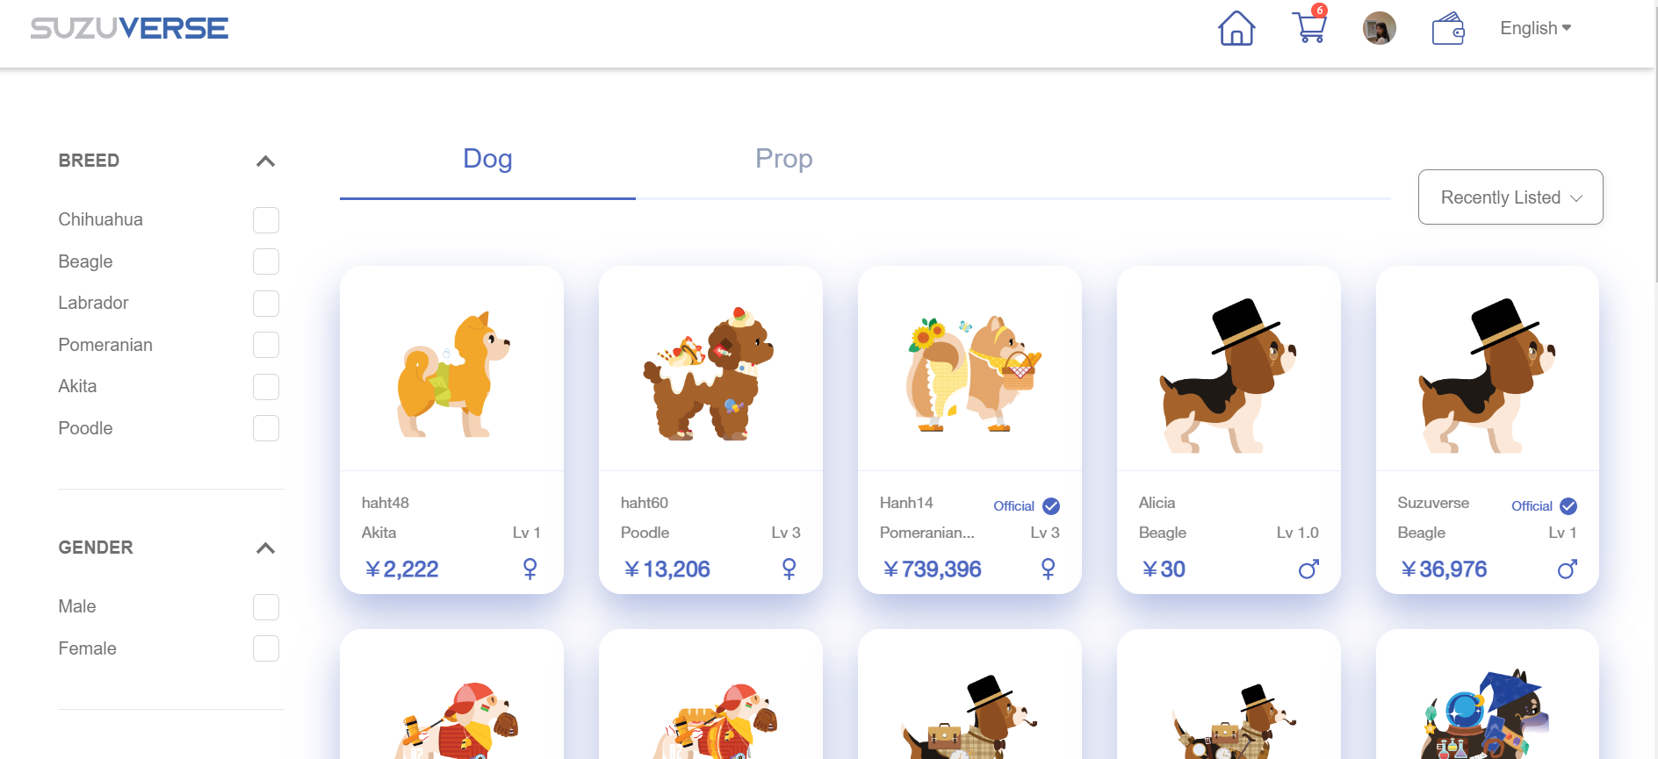Open the haht60 Poodle dog thumbnail
Screen dimensions: 1658x759
710,373
